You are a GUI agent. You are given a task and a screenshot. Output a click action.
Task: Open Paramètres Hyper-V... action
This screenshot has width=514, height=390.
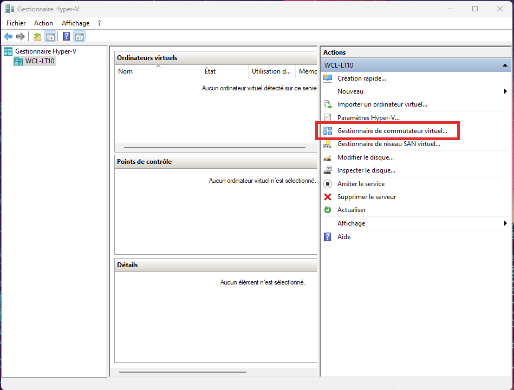368,117
